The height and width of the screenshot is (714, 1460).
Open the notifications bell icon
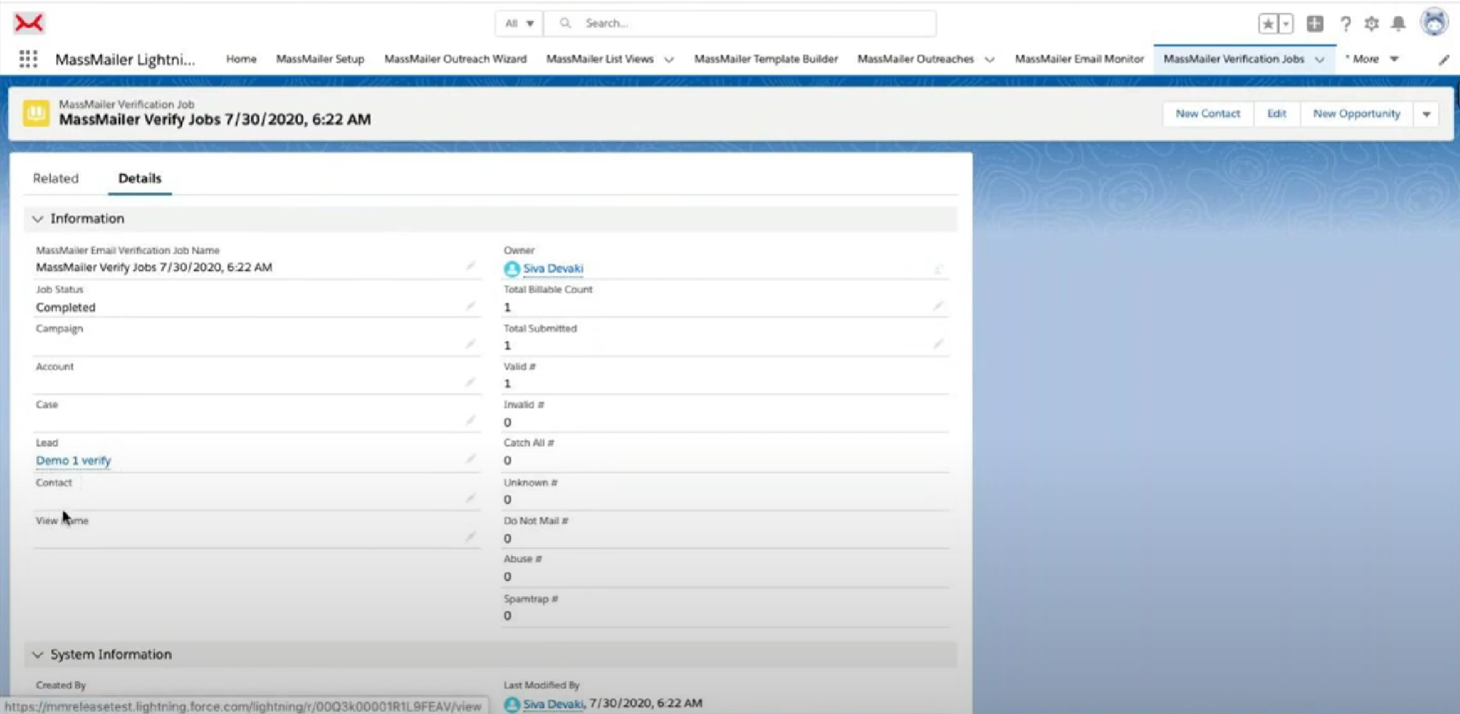1398,23
